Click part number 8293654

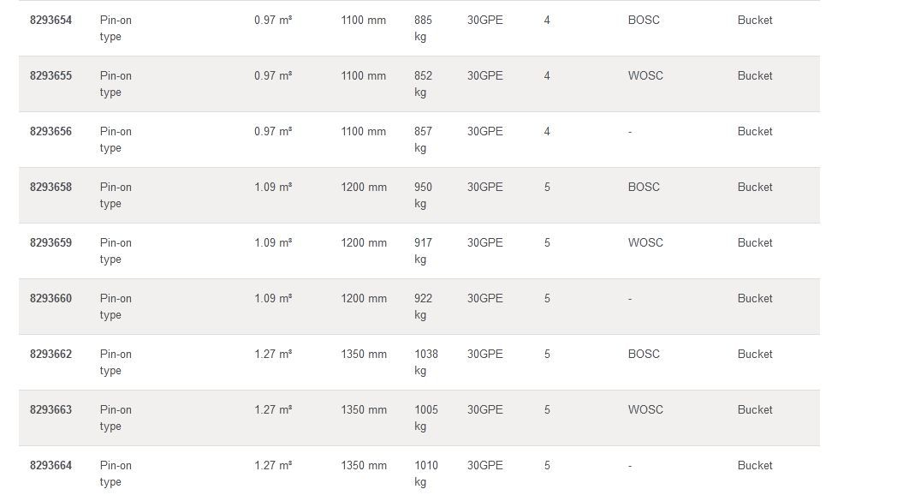(x=50, y=20)
